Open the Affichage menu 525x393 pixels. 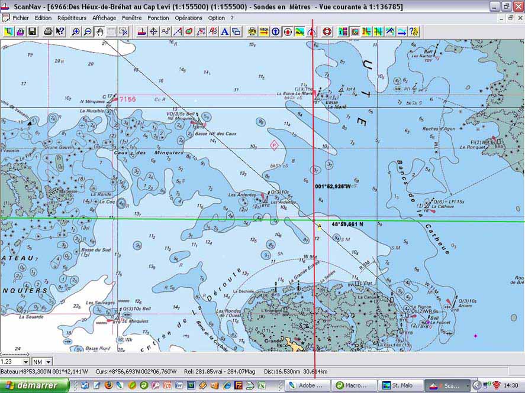pos(104,18)
